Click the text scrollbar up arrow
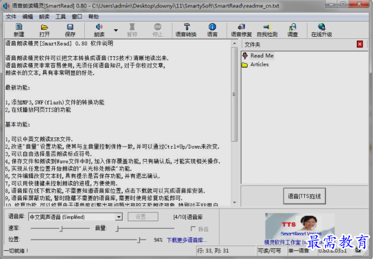This screenshot has width=373, height=259. [x=235, y=43]
